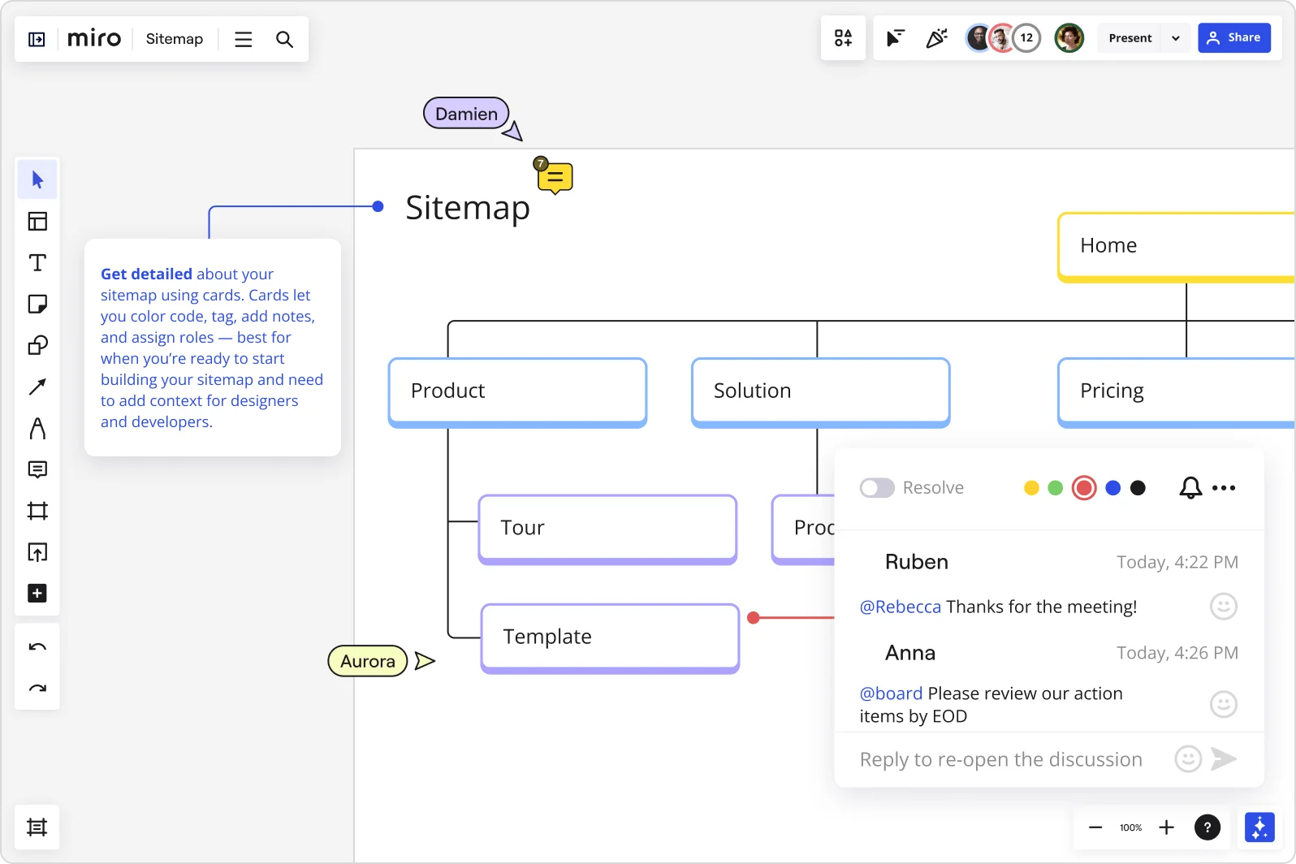Toggle the sidebar panel icon
The height and width of the screenshot is (864, 1296).
click(37, 39)
